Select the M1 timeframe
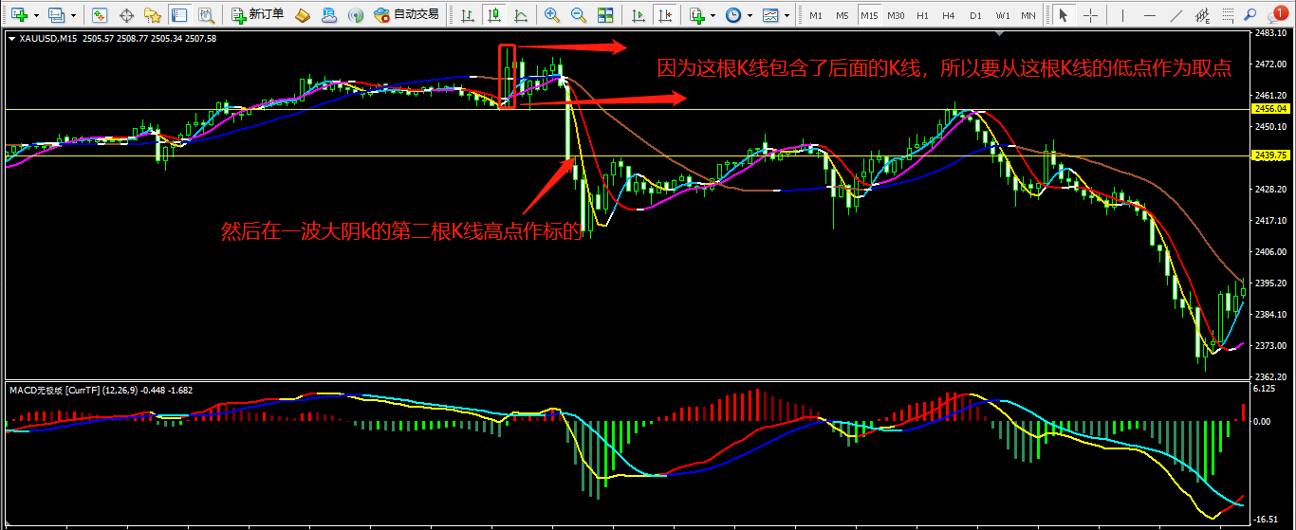The height and width of the screenshot is (530, 1296). click(816, 15)
